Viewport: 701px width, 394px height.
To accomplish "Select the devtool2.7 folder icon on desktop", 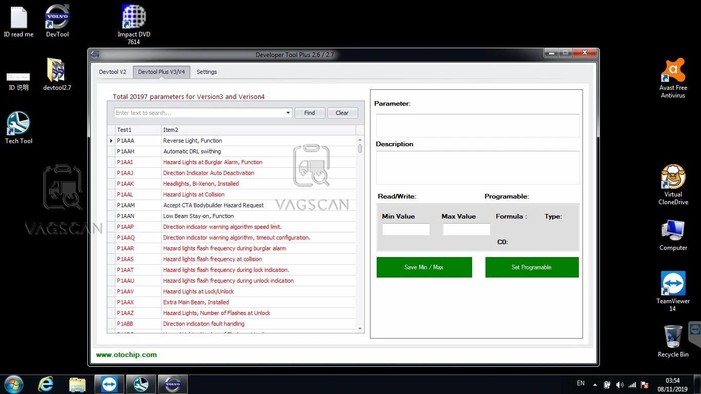I will (57, 74).
